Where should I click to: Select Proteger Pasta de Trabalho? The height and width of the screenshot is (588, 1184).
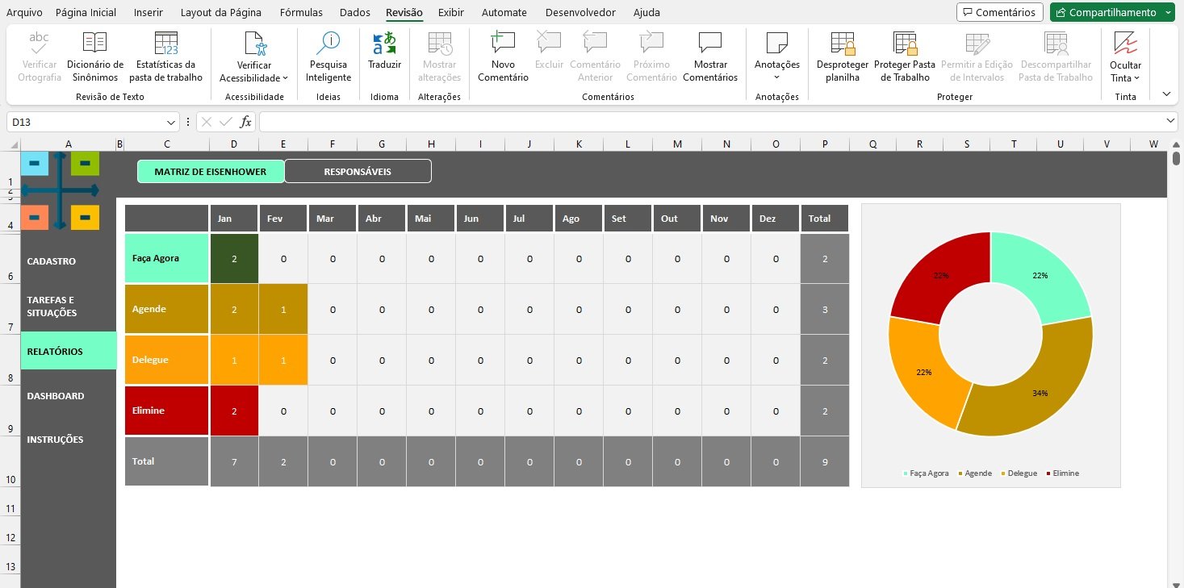point(904,57)
